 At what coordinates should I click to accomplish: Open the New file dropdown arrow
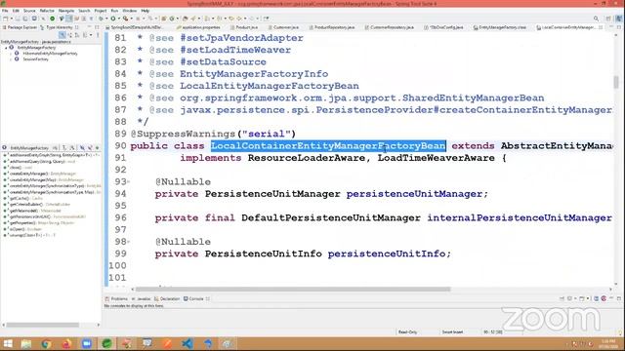(x=12, y=19)
